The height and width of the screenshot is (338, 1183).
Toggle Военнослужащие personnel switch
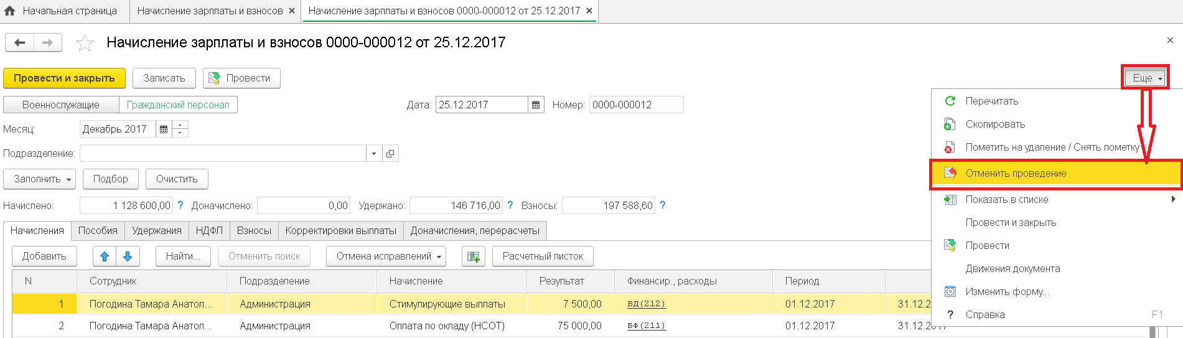61,105
